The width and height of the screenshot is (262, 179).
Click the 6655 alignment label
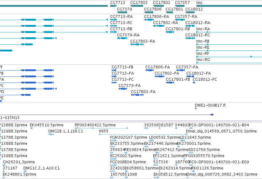click(x=103, y=131)
